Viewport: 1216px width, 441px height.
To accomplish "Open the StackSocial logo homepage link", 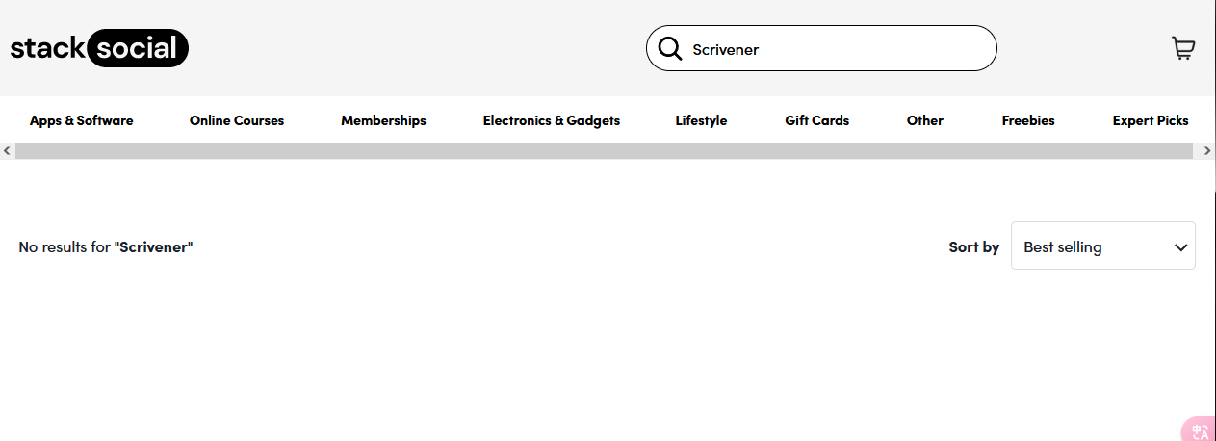I will click(99, 48).
